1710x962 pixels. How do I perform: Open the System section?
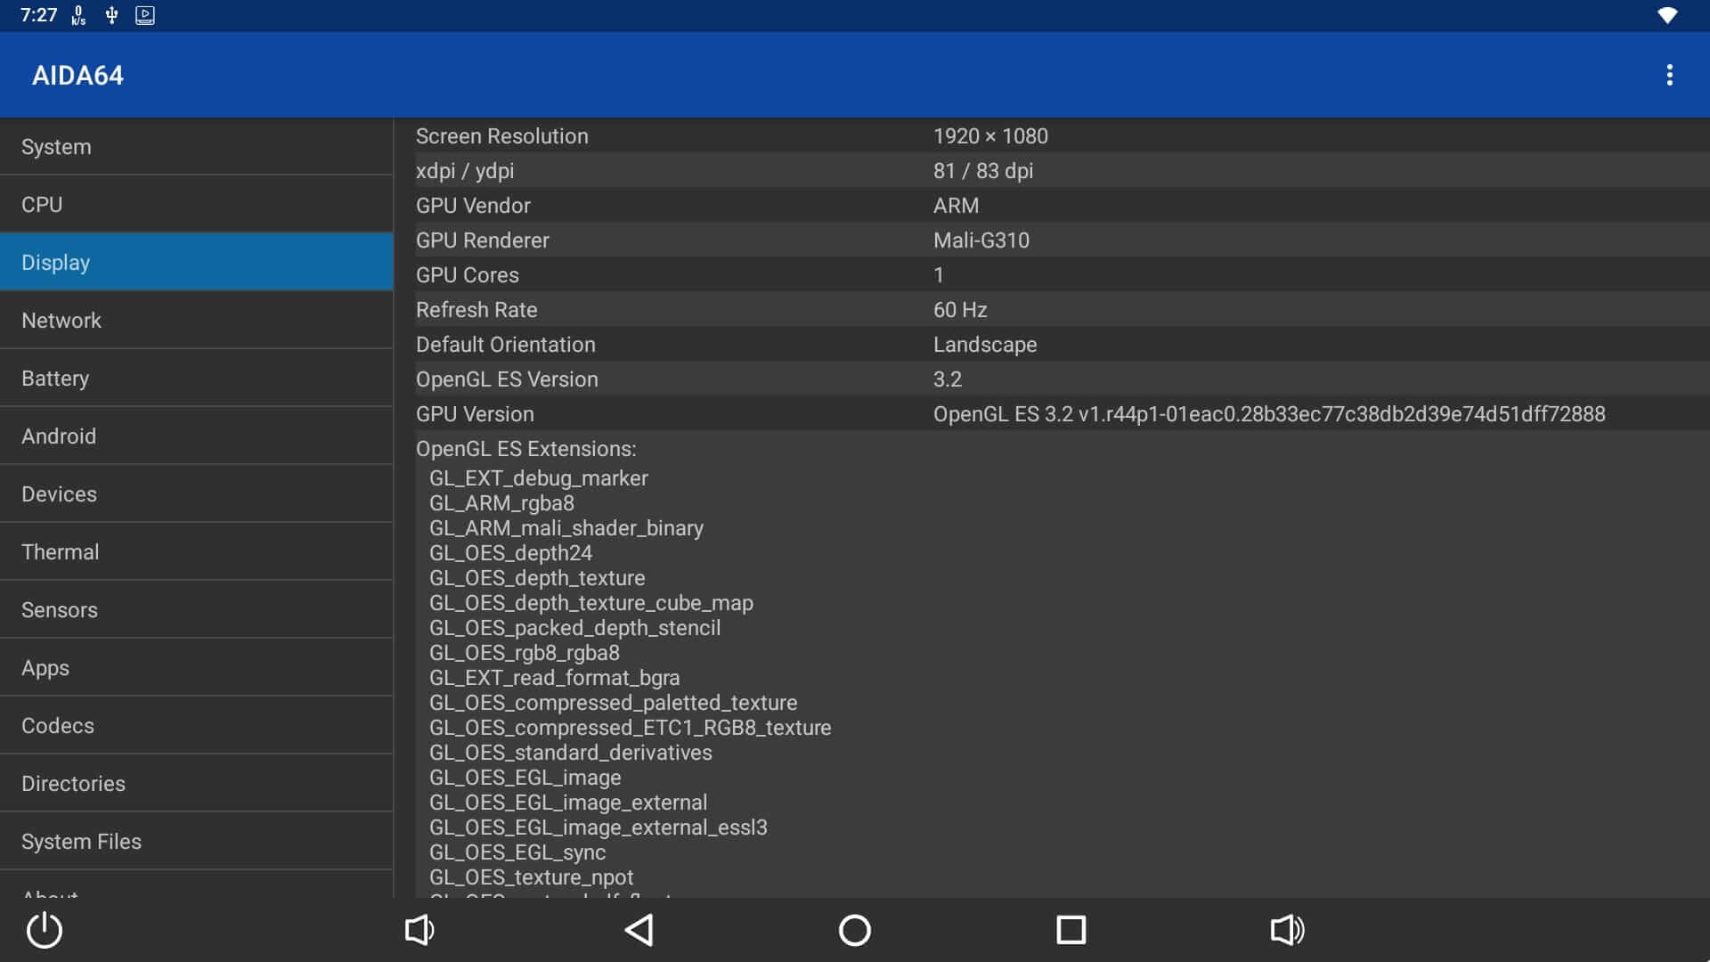click(196, 147)
